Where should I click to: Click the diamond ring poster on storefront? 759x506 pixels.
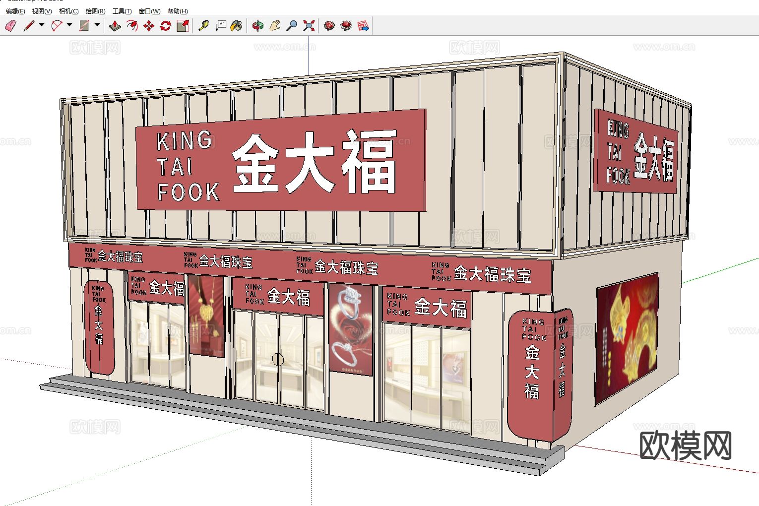pos(351,329)
